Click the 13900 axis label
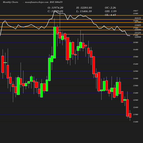This screenshot has width=143, height=143. tap(136, 86)
